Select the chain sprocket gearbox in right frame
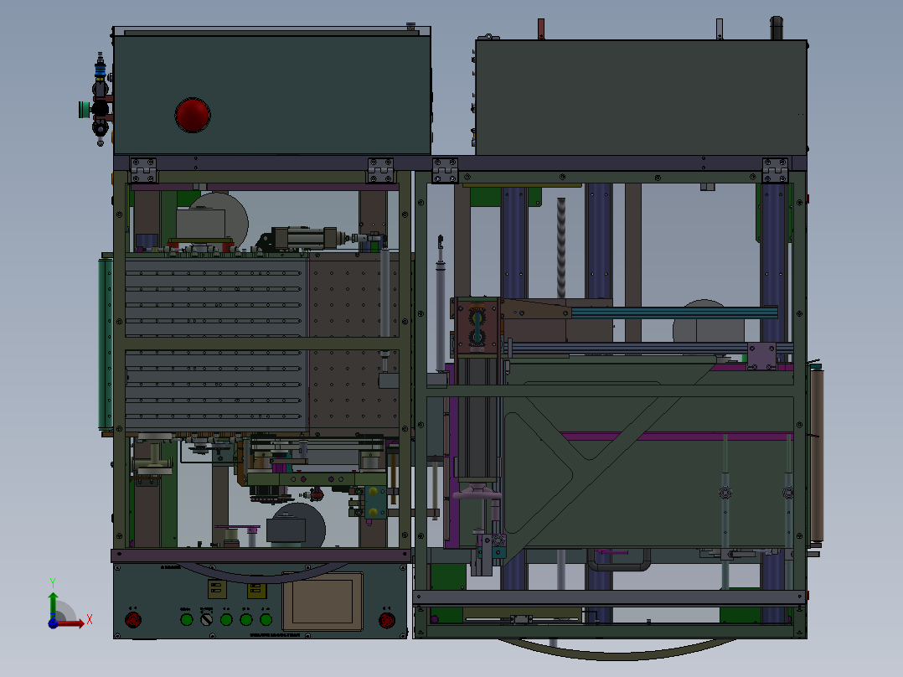This screenshot has width=903, height=677. click(x=477, y=327)
